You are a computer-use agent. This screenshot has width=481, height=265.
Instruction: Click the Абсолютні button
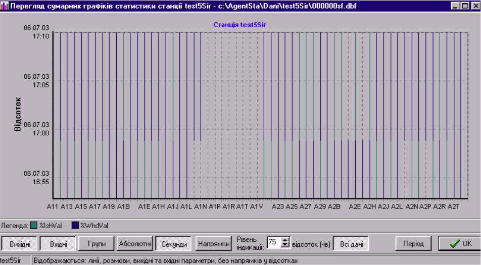click(135, 244)
